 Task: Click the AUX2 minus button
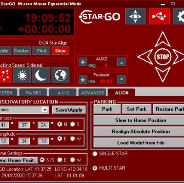pyautogui.click(x=121, y=62)
